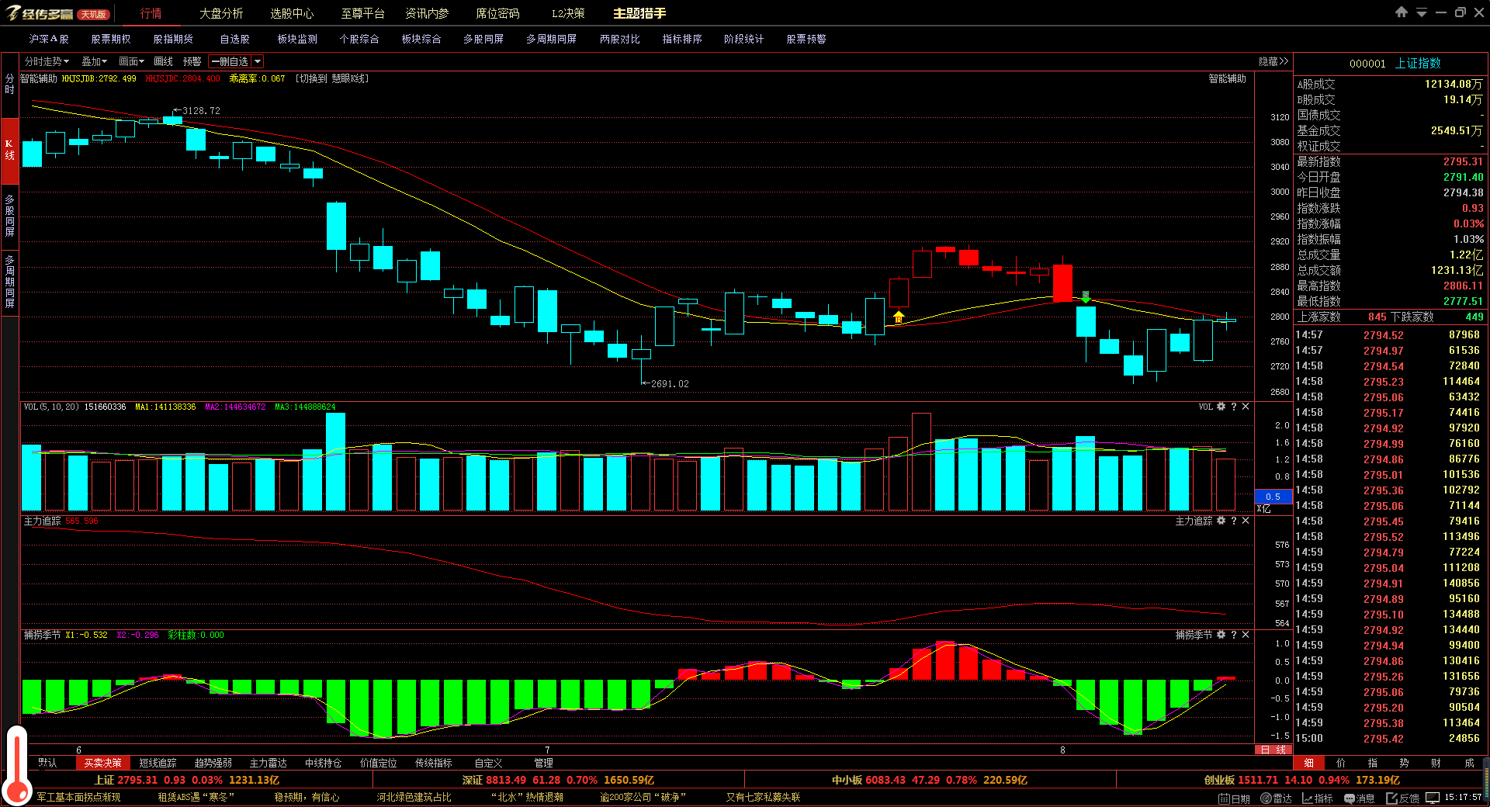The image size is (1490, 807).
Task: Open the 大盘分析 menu tab
Action: [x=221, y=13]
